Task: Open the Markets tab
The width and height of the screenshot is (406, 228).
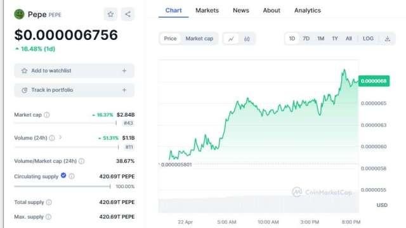Action: coord(207,10)
